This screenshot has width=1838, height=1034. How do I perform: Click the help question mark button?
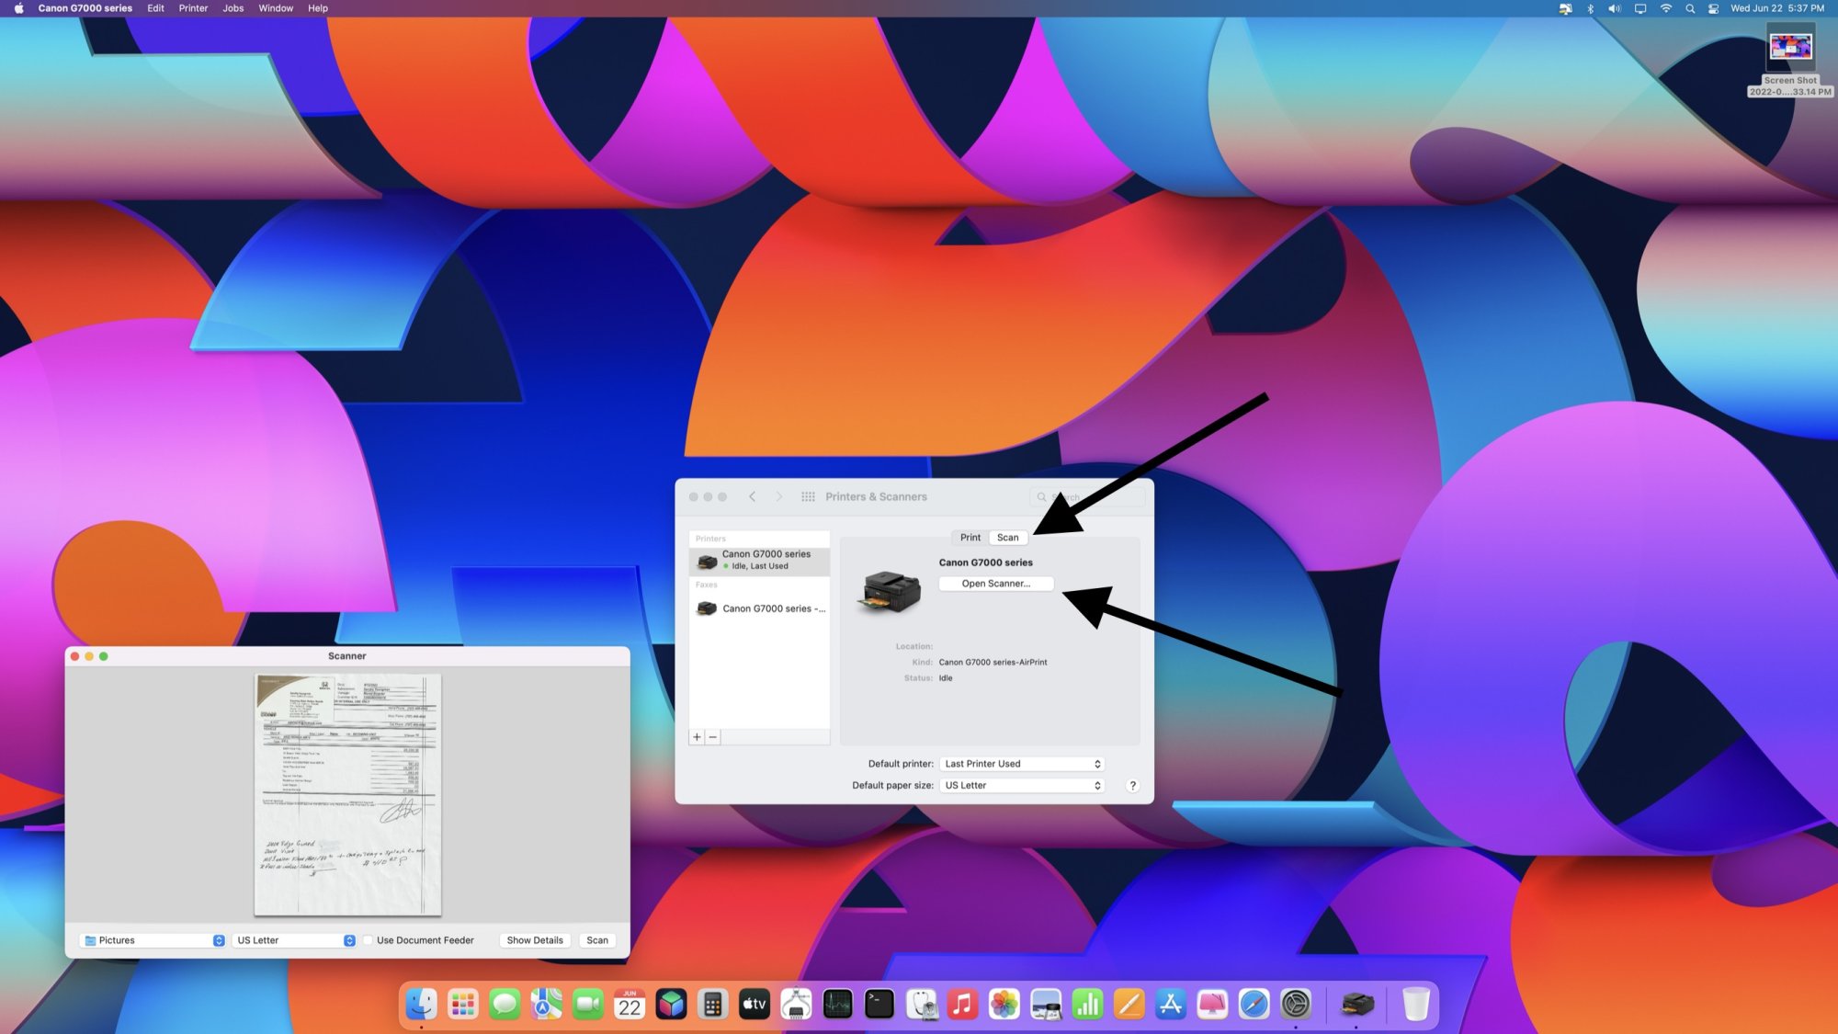click(1132, 786)
